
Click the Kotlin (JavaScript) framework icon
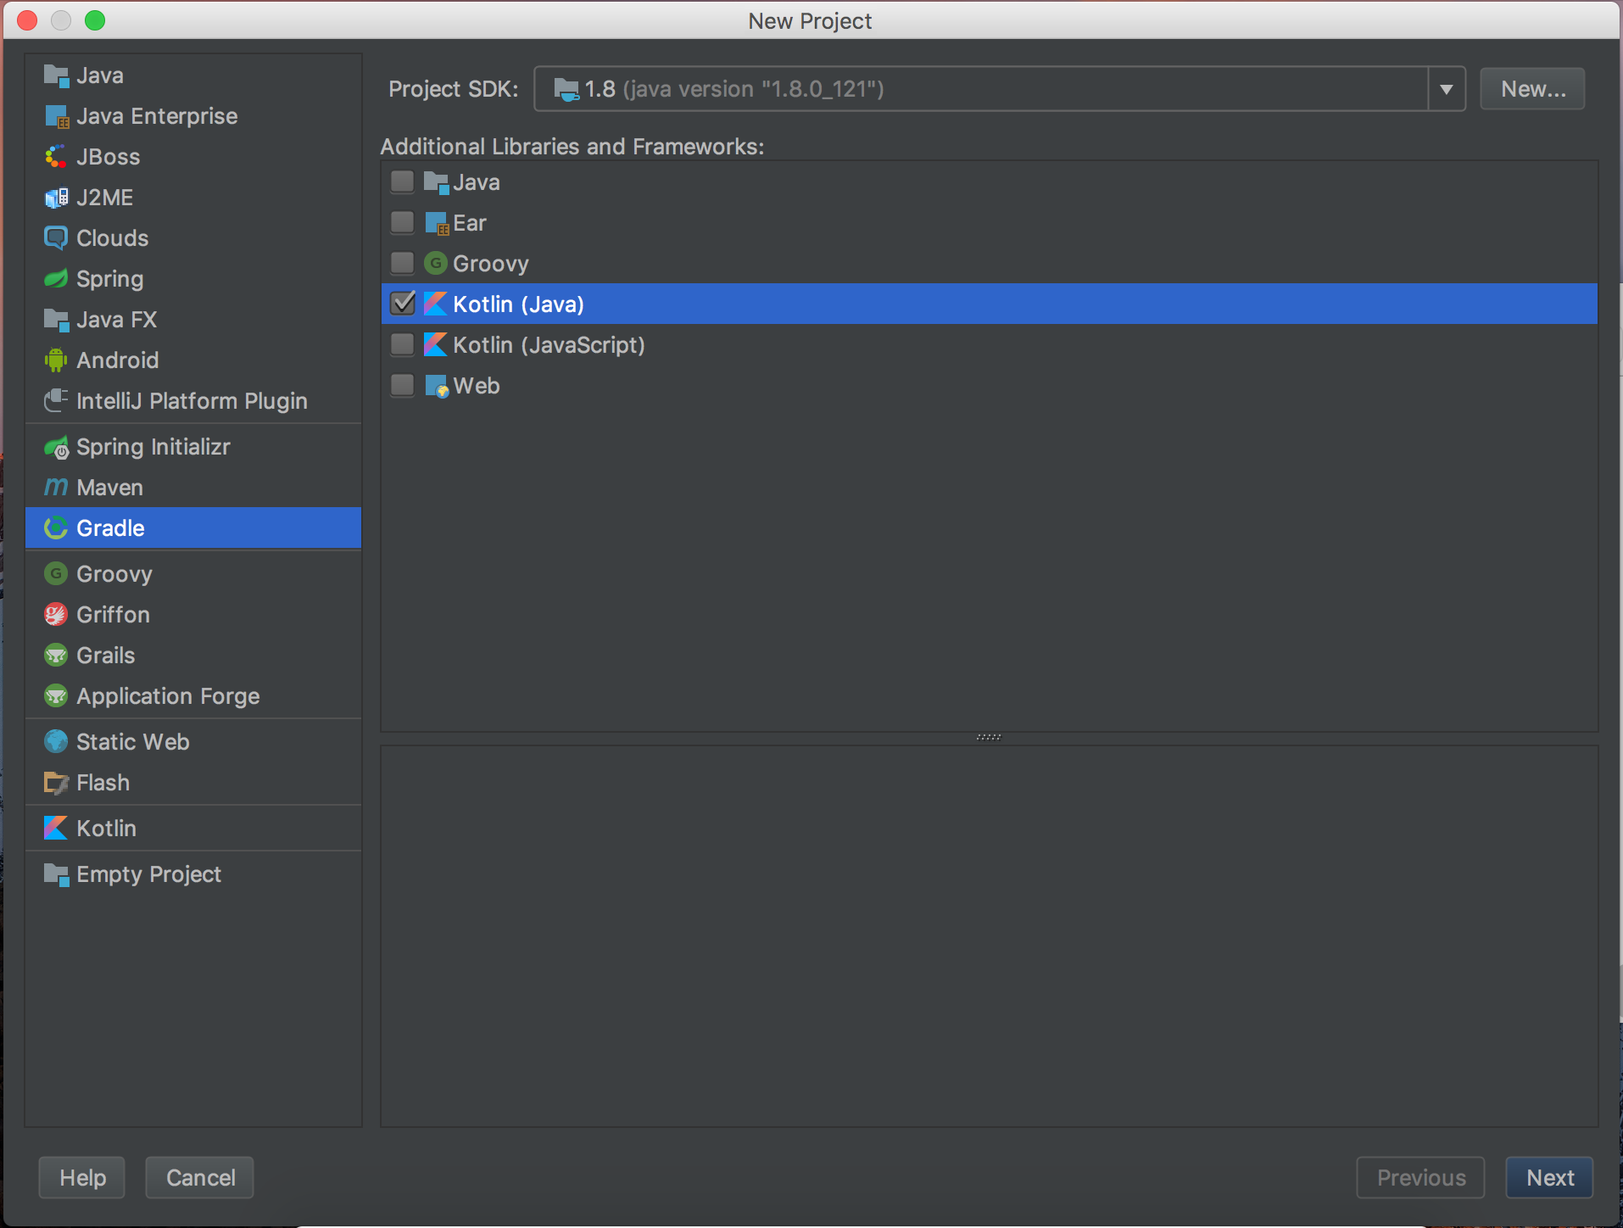coord(436,344)
